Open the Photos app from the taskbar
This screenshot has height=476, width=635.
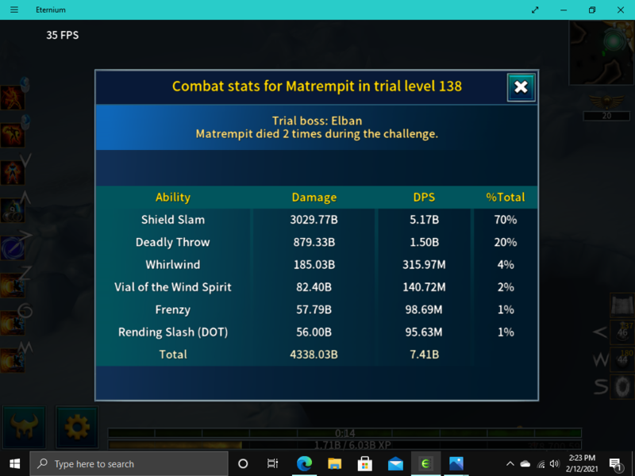point(456,464)
